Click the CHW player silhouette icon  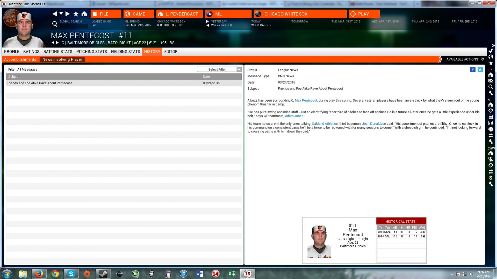[x=491, y=159]
